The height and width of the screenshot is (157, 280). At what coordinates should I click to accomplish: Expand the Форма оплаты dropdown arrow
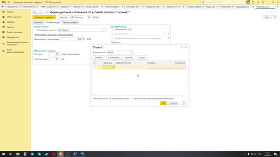pos(132,52)
